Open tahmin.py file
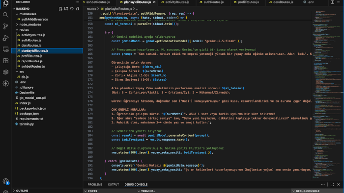 47,124
